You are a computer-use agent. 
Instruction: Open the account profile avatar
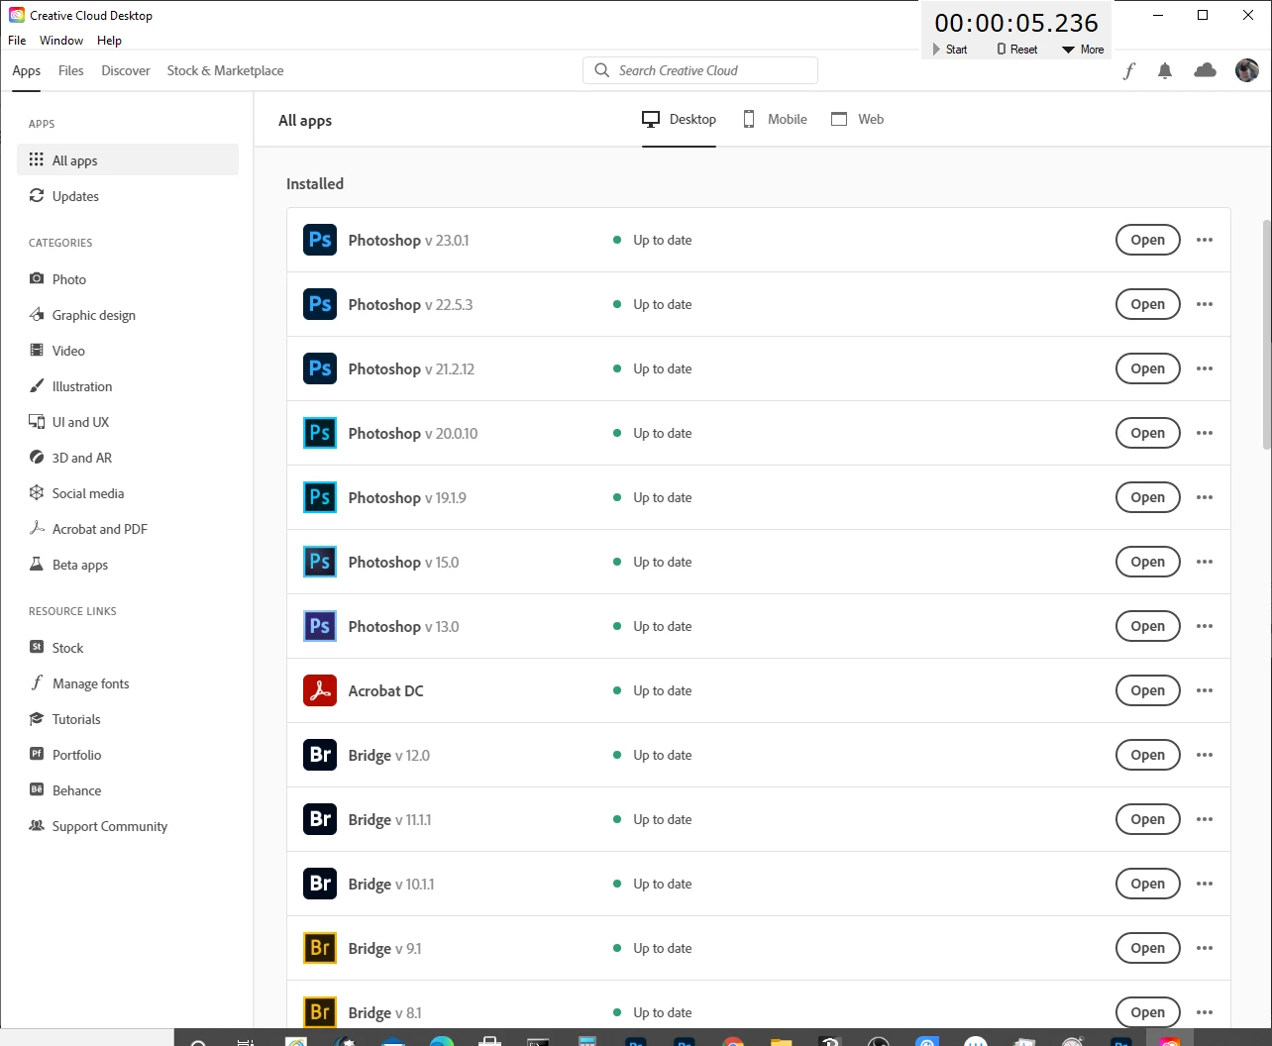(1247, 70)
